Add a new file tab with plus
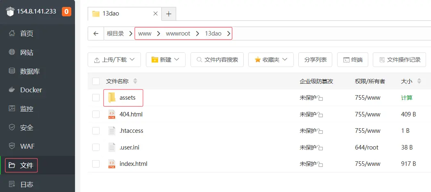 (x=169, y=14)
